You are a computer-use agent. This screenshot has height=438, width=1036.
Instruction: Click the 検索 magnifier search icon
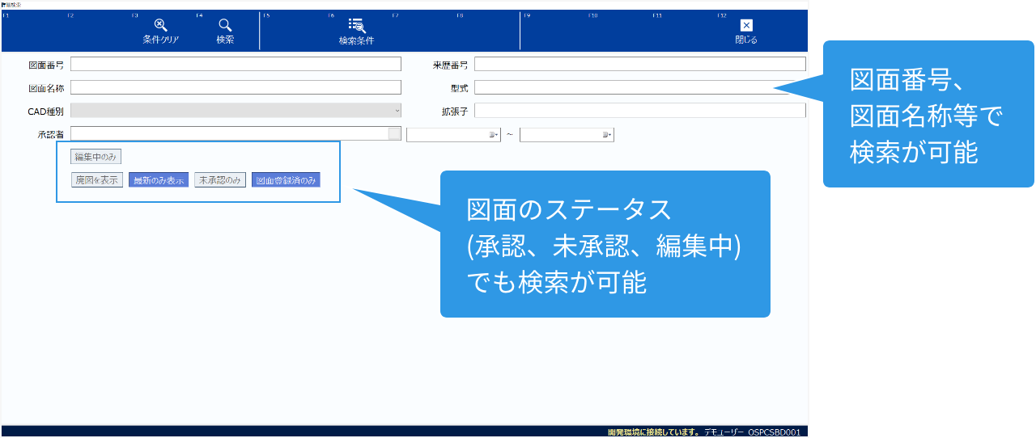[x=225, y=25]
